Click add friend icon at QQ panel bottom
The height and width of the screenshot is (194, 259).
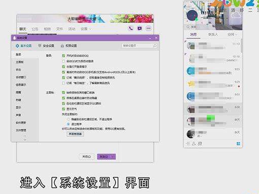click(x=194, y=143)
